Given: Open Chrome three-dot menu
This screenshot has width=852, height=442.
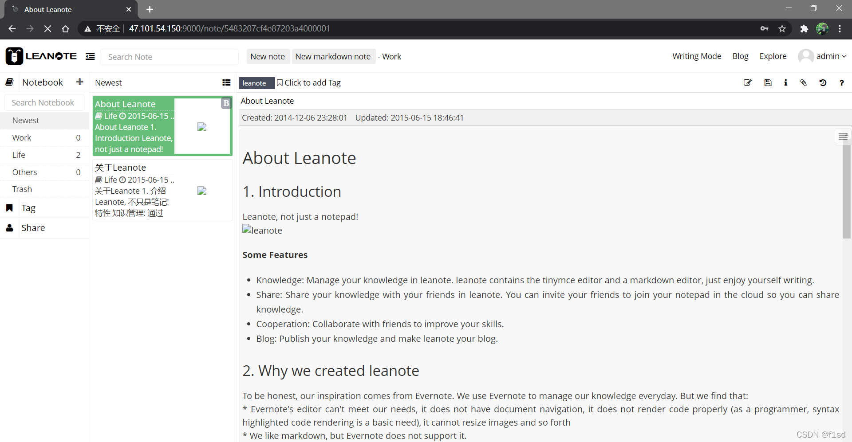Looking at the screenshot, I should [840, 29].
